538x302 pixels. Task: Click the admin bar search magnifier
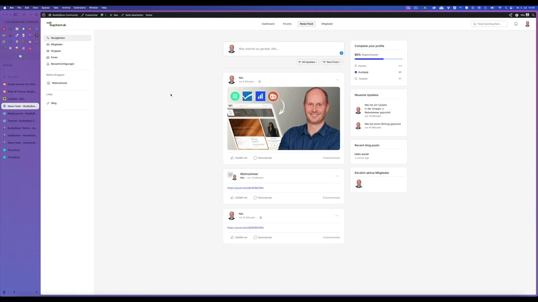click(x=533, y=15)
